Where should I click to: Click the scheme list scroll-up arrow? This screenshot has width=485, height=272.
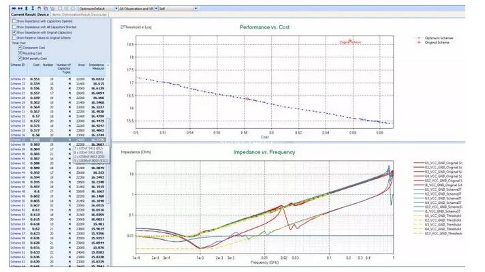[108, 65]
